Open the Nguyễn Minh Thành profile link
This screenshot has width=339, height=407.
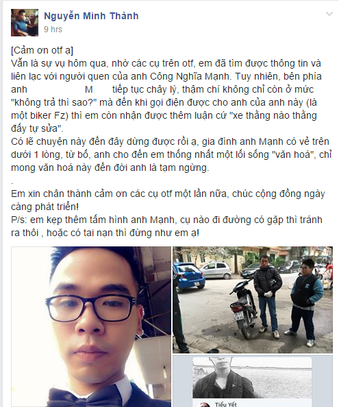click(91, 16)
